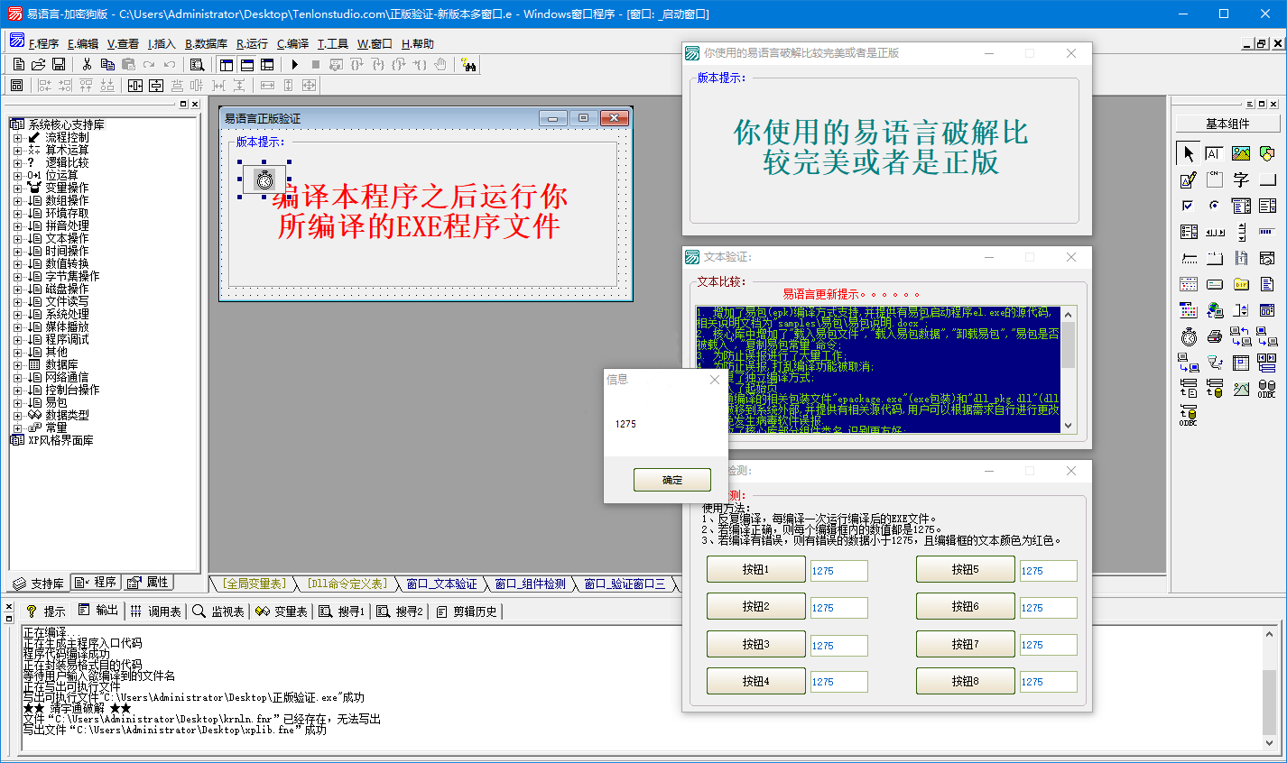Expand the 流程控制 tree node

tap(17, 138)
